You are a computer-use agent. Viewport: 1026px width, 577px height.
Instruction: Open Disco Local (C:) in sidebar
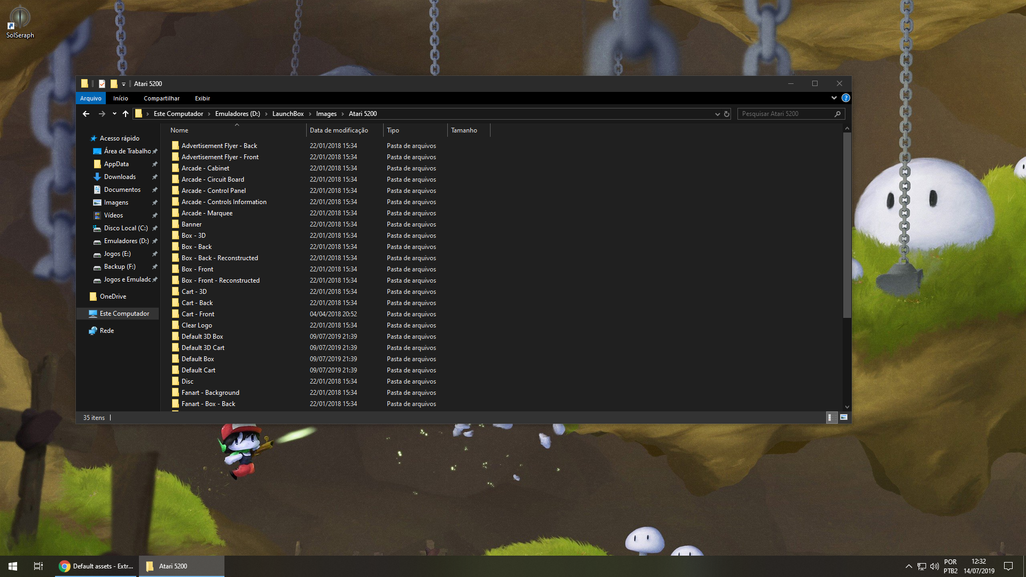[x=126, y=228]
